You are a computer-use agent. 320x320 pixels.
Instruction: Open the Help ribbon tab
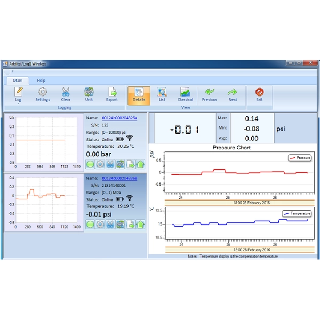coord(41,80)
